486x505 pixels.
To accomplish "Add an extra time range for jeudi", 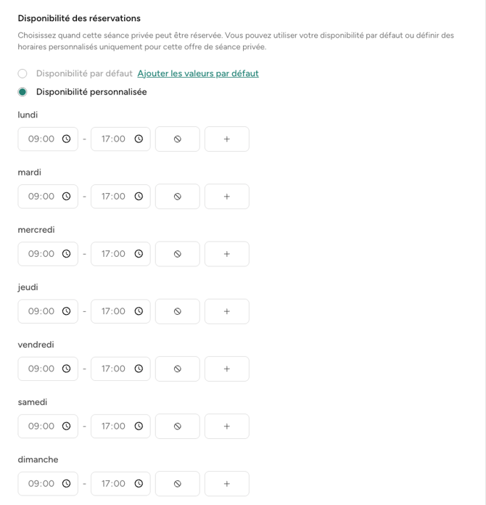I will click(226, 311).
